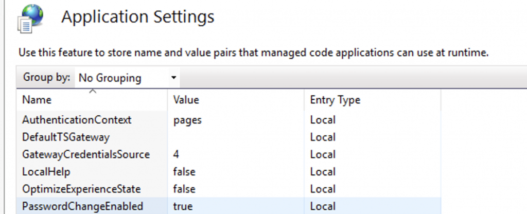The image size is (527, 214).
Task: Open the Group by dropdown
Action: tap(126, 78)
